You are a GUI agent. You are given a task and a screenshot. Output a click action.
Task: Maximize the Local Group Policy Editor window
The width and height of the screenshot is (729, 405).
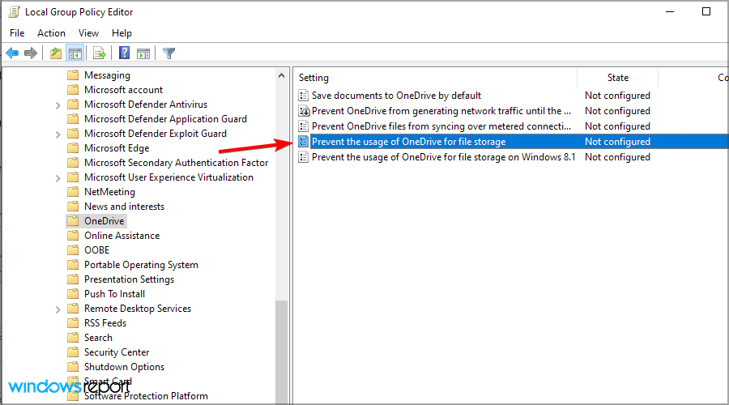pos(706,11)
